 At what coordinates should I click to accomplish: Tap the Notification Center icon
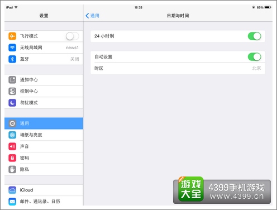coord(12,80)
